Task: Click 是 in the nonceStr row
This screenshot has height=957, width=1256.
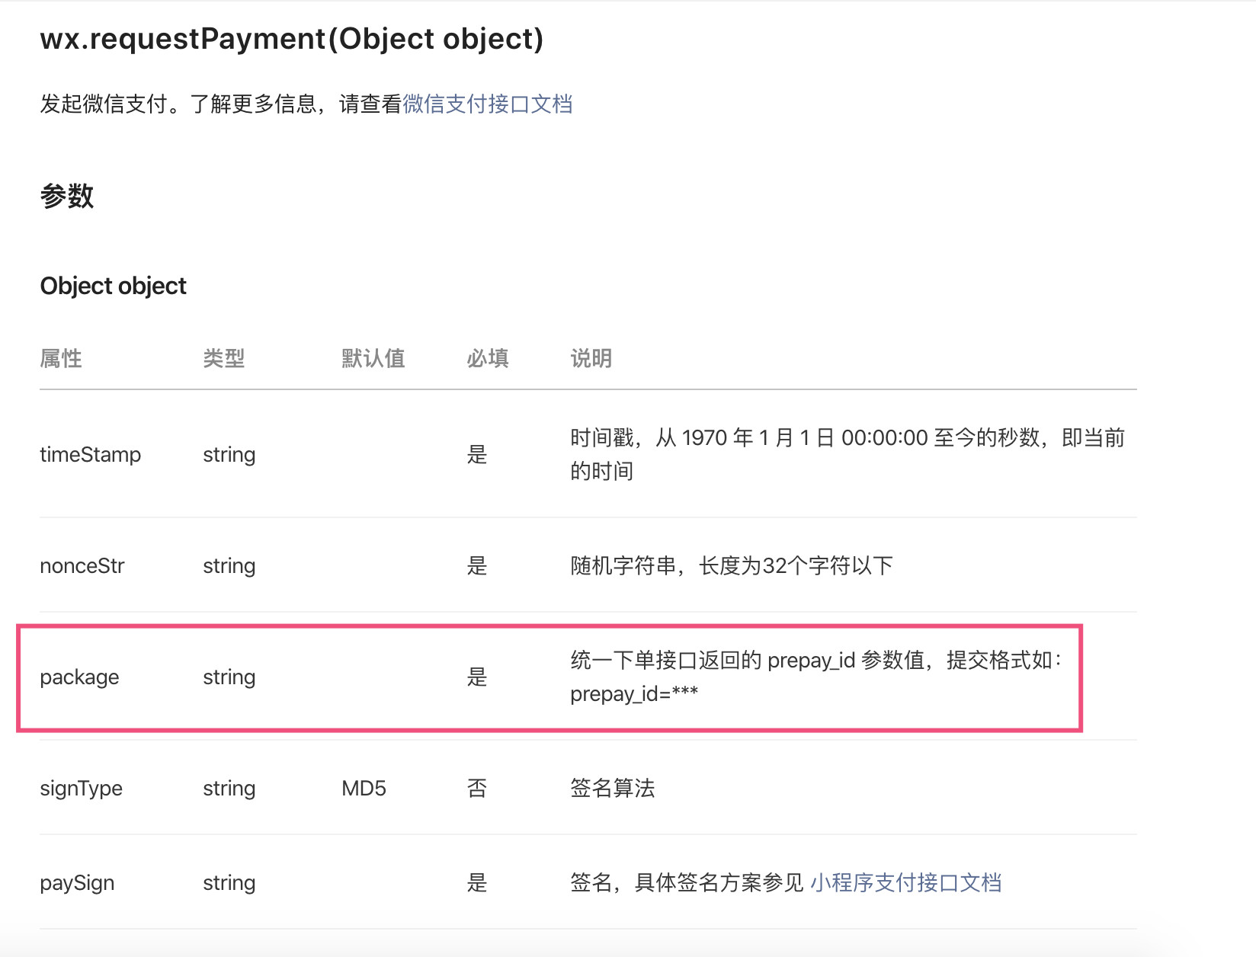Action: point(477,565)
